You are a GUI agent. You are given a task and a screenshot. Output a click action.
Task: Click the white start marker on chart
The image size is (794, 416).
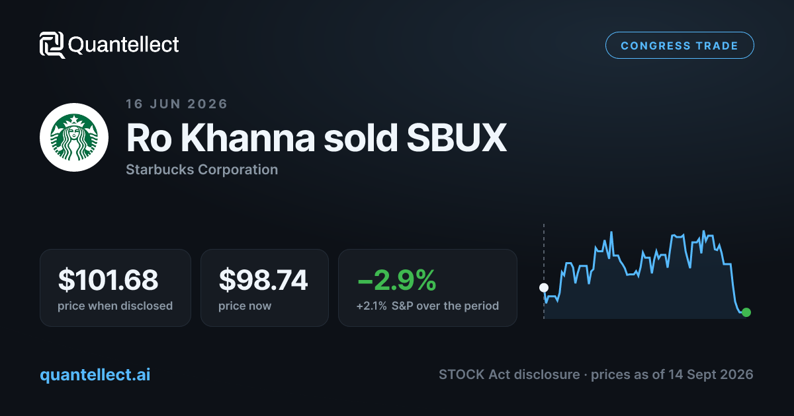[544, 288]
